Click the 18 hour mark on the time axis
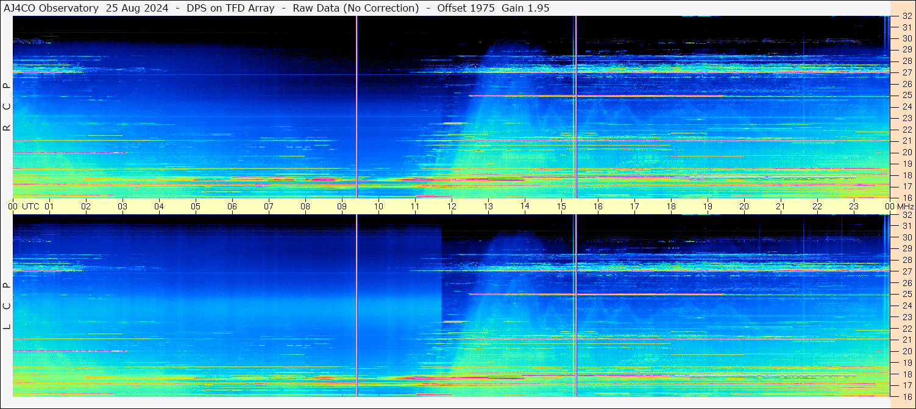This screenshot has height=409, width=916. click(671, 206)
